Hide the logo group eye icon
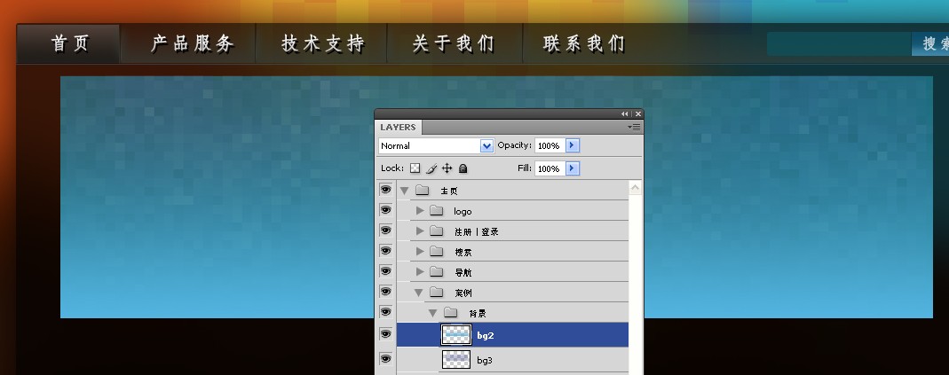 pyautogui.click(x=385, y=209)
